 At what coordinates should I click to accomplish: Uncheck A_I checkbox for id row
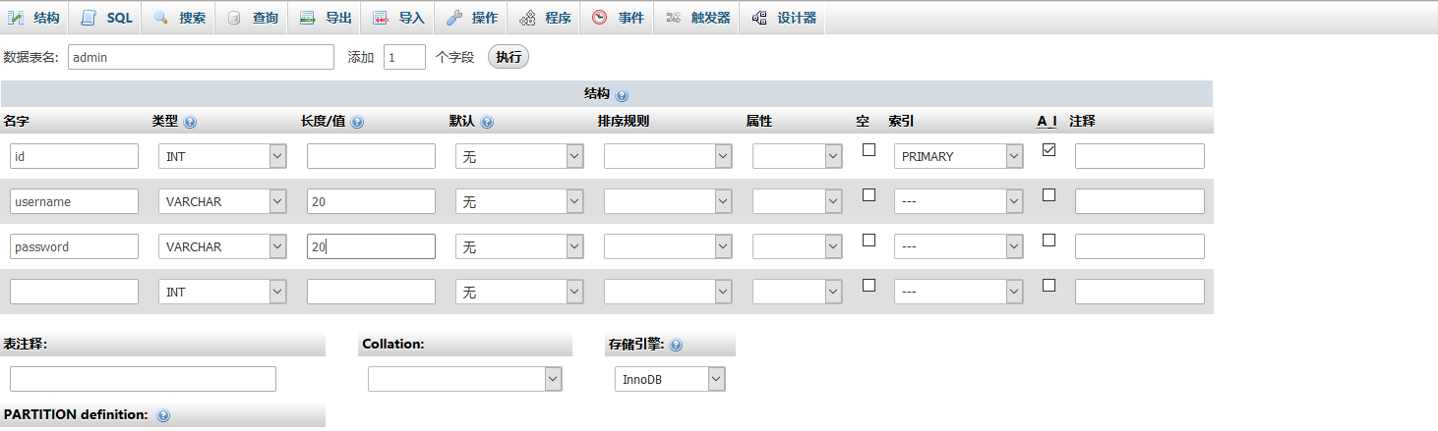[1049, 150]
